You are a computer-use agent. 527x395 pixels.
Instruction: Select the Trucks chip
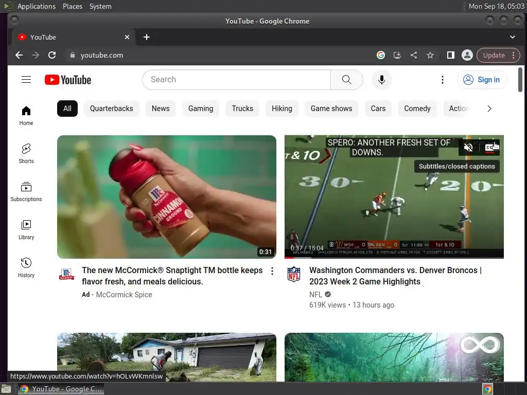click(242, 109)
